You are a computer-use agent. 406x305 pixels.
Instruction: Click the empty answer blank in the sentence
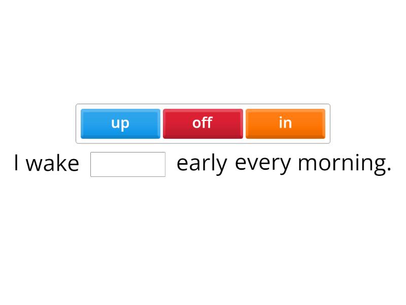128,163
